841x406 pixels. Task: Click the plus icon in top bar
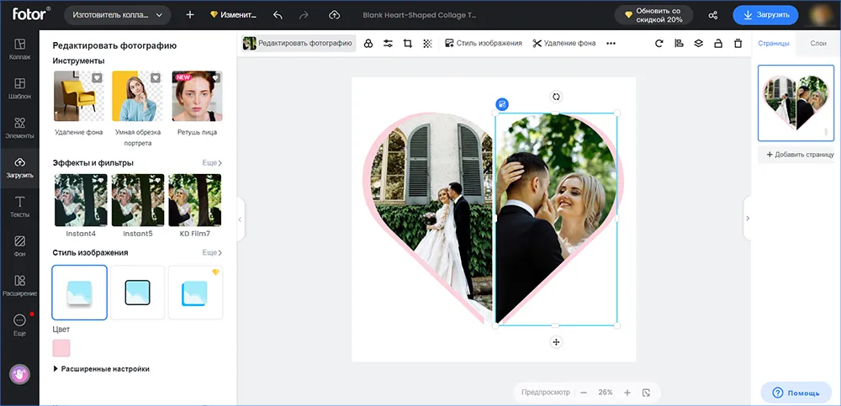point(190,15)
